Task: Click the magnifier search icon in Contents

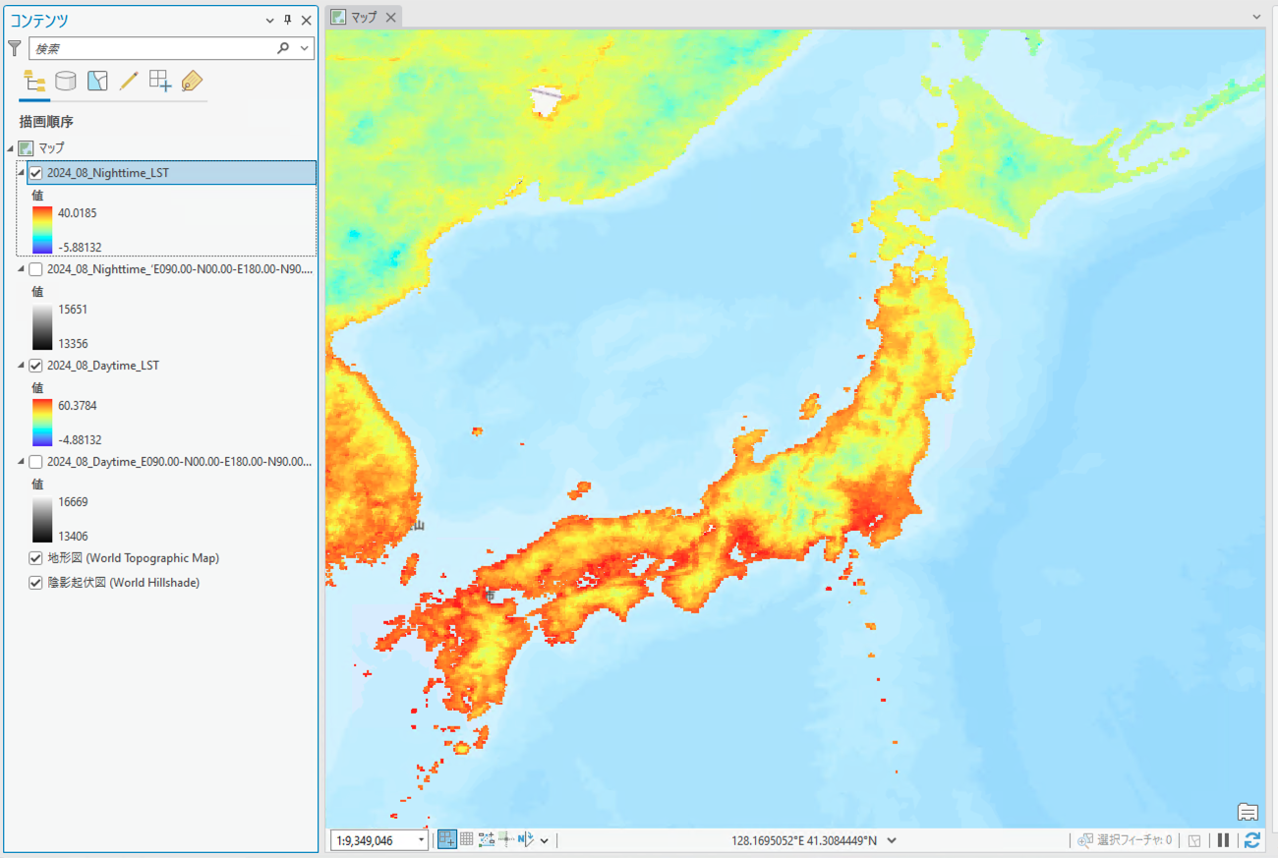Action: (283, 47)
